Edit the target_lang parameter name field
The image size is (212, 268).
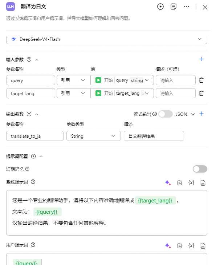point(31,93)
